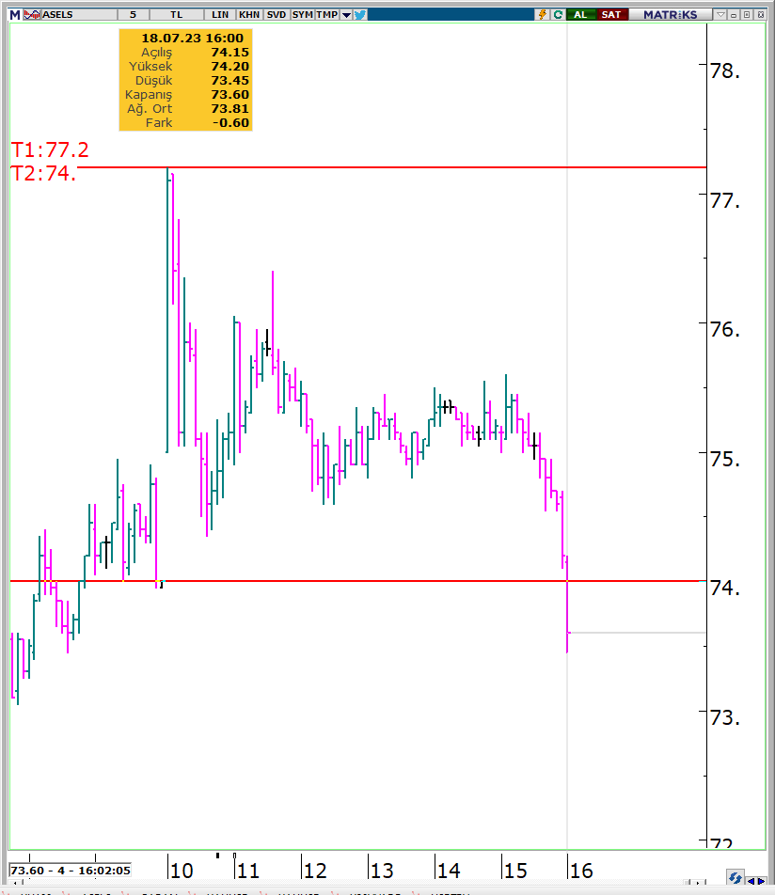Screen dimensions: 775x895
Task: Click the Fark -0.60 value
Action: pyautogui.click(x=230, y=123)
